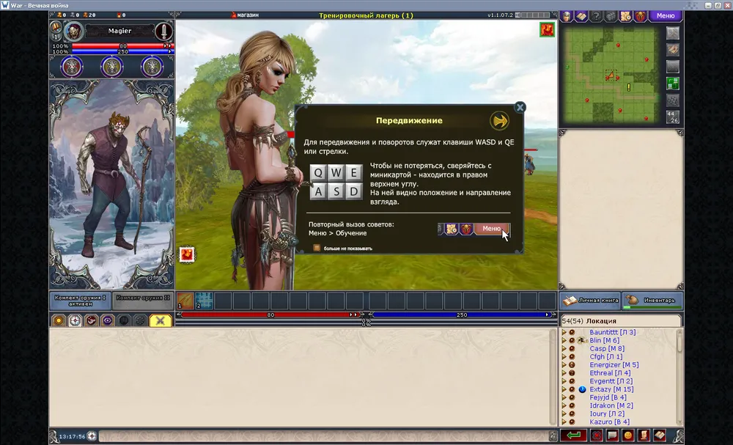Screen dimensions: 733x445
Task: Expand the arrow next to Energizer
Action: pyautogui.click(x=564, y=365)
